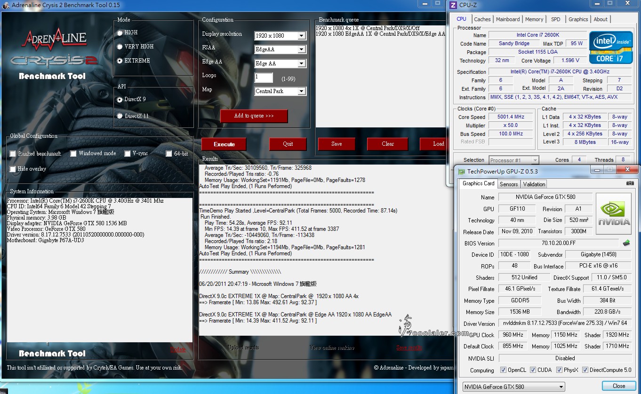Viewport: 641px width, 394px height.
Task: Click the NVIDIA logo in GPU-Z
Action: [x=613, y=213]
